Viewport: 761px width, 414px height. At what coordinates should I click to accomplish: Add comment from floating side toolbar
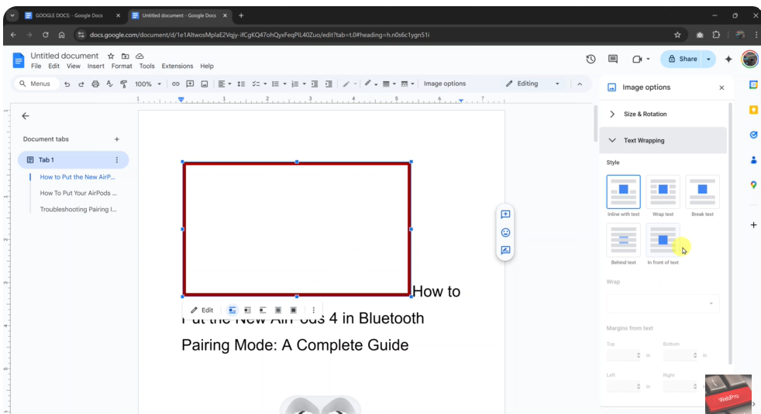pos(505,214)
